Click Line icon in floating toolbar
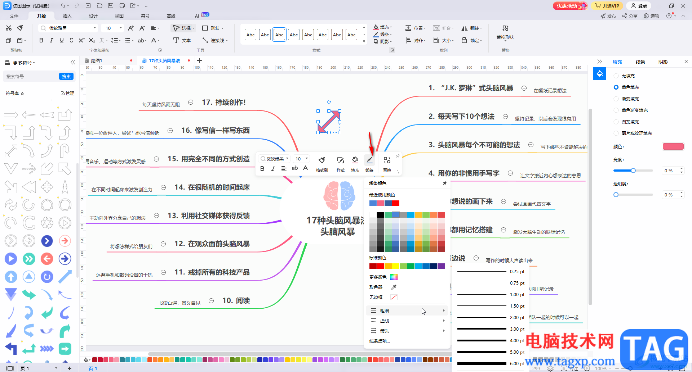The height and width of the screenshot is (372, 692). (369, 164)
